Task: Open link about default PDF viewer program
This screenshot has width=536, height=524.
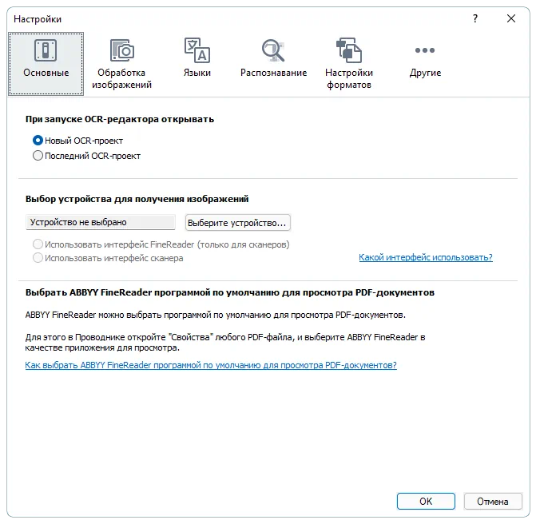Action: [x=211, y=365]
